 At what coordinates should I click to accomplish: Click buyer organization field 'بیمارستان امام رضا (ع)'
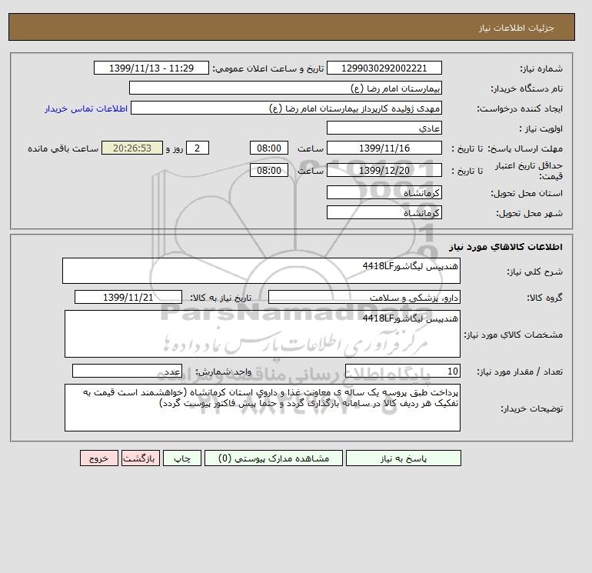(x=285, y=88)
